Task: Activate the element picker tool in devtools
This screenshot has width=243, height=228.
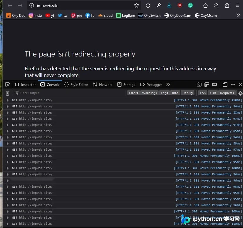Action: (7, 85)
